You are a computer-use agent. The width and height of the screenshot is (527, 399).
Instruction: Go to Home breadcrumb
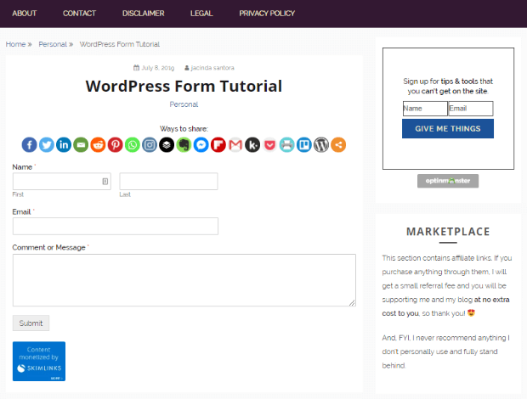15,44
